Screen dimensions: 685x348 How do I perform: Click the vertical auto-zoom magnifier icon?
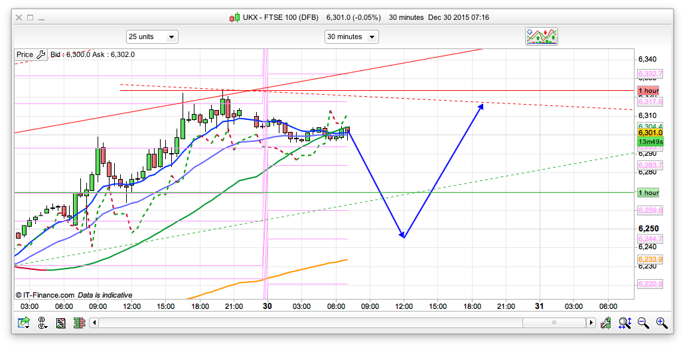click(x=625, y=323)
